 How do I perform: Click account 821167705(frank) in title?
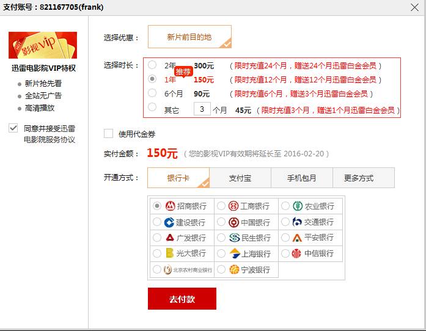pyautogui.click(x=72, y=7)
